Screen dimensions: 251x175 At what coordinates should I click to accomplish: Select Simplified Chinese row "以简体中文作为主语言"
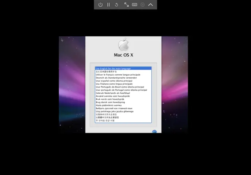tap(123, 114)
